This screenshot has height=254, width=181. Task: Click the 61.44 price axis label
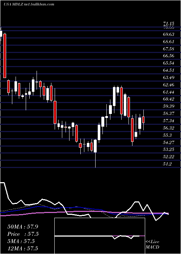coord(169,92)
